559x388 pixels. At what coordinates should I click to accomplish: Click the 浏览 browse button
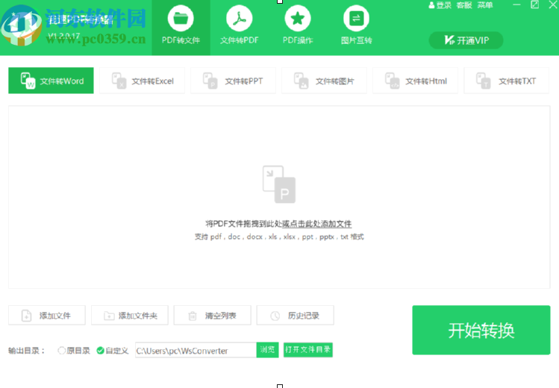(267, 350)
